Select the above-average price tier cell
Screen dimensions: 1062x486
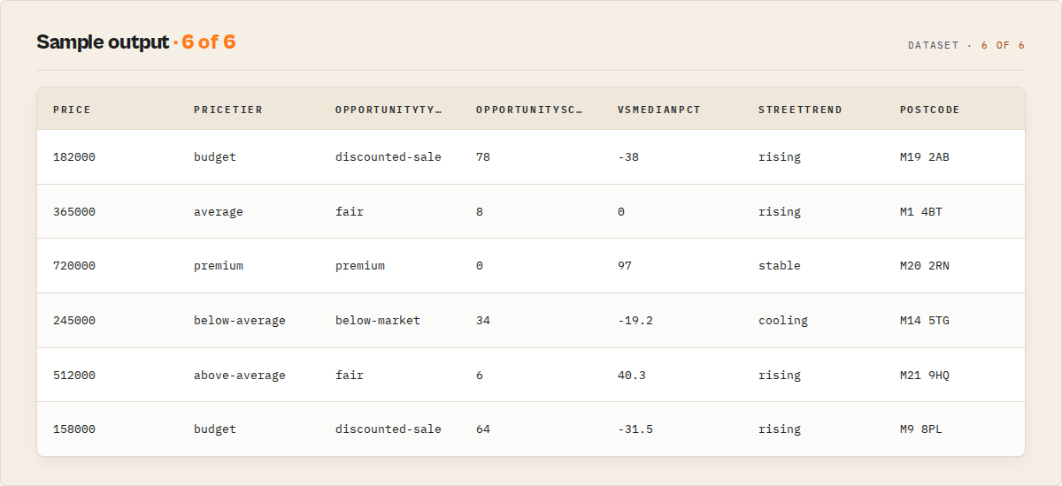[240, 376]
